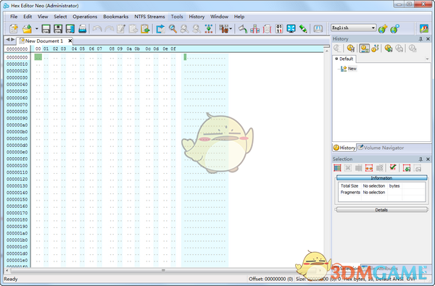The width and height of the screenshot is (435, 286).
Task: Collapse the Information section header
Action: 381,177
